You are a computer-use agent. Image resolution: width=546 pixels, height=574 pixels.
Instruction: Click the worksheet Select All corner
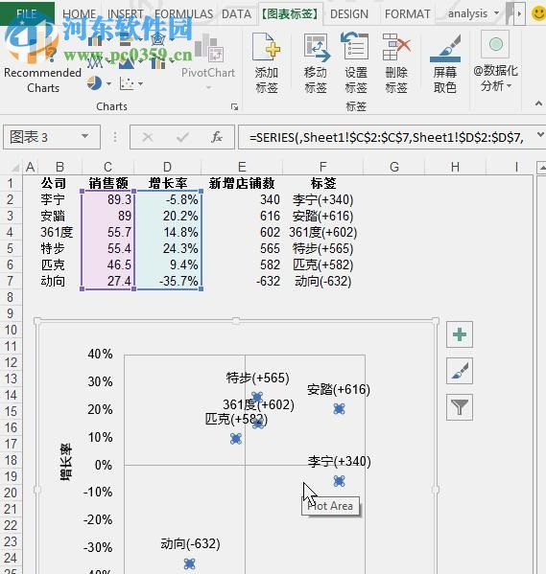pos(15,168)
